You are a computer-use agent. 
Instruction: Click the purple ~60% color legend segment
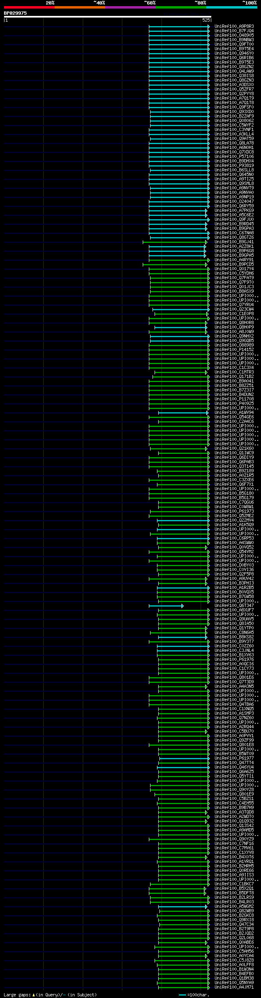click(x=130, y=7)
